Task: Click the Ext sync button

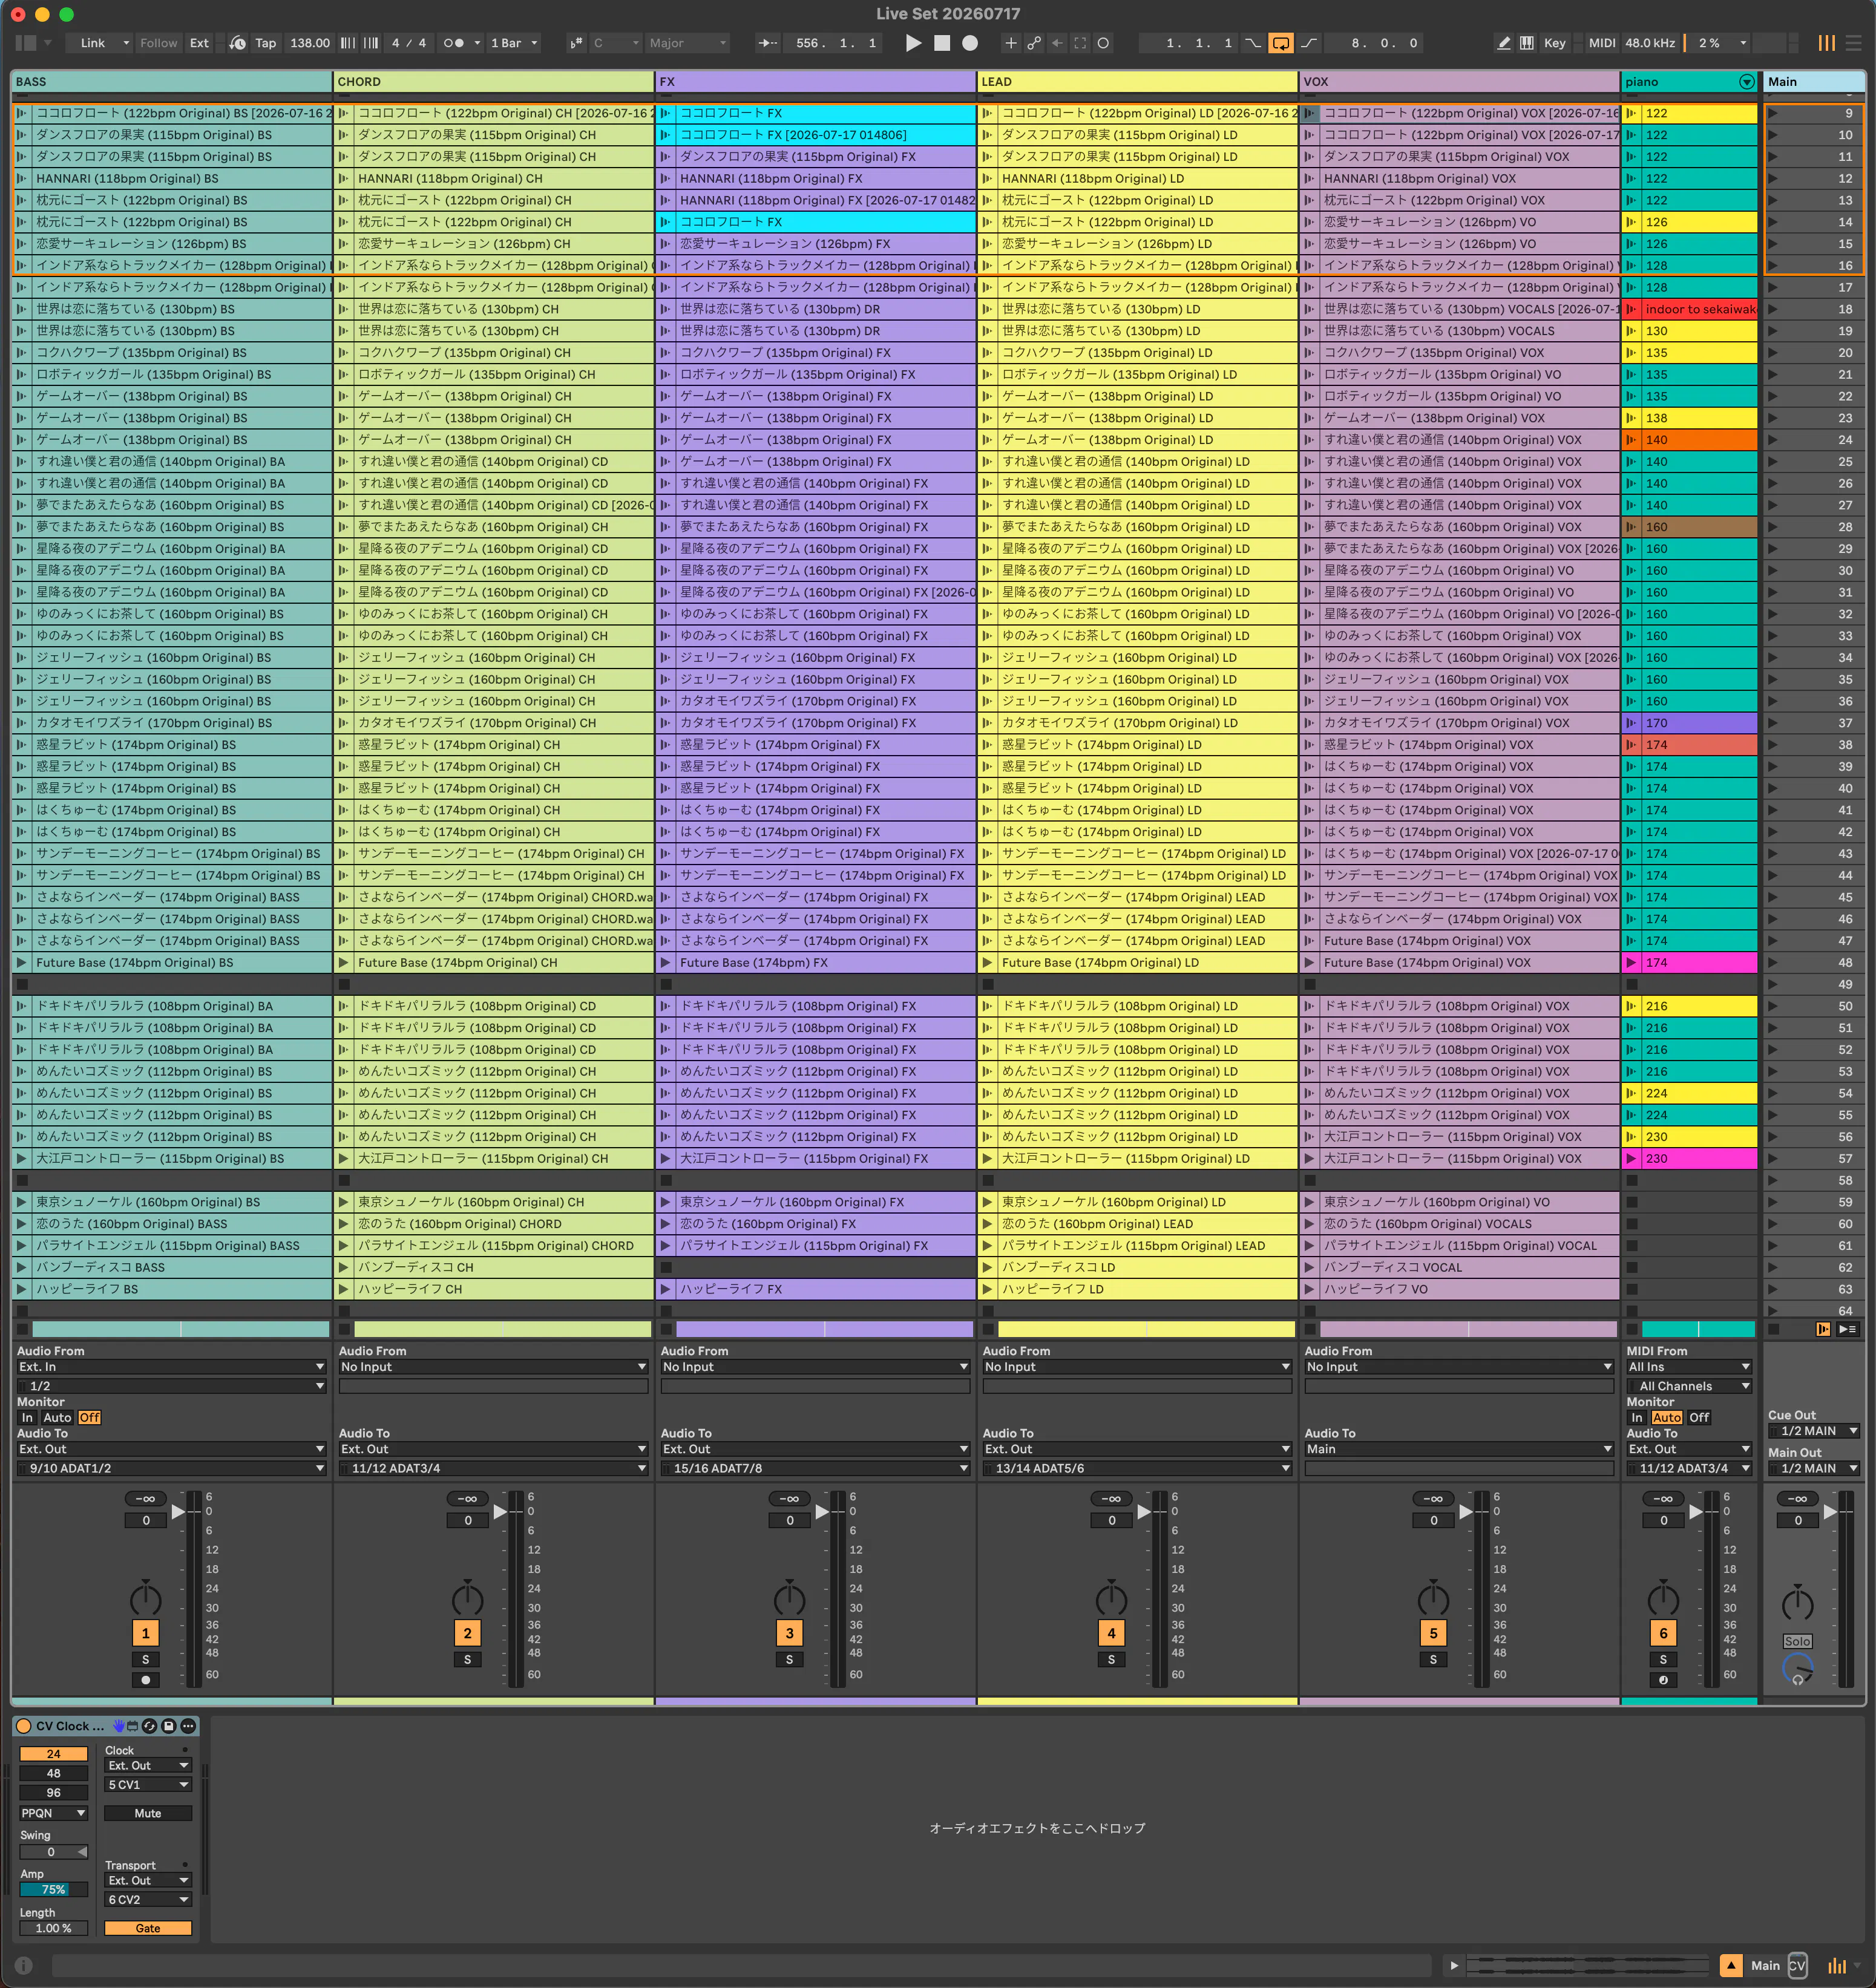Action: [x=199, y=43]
